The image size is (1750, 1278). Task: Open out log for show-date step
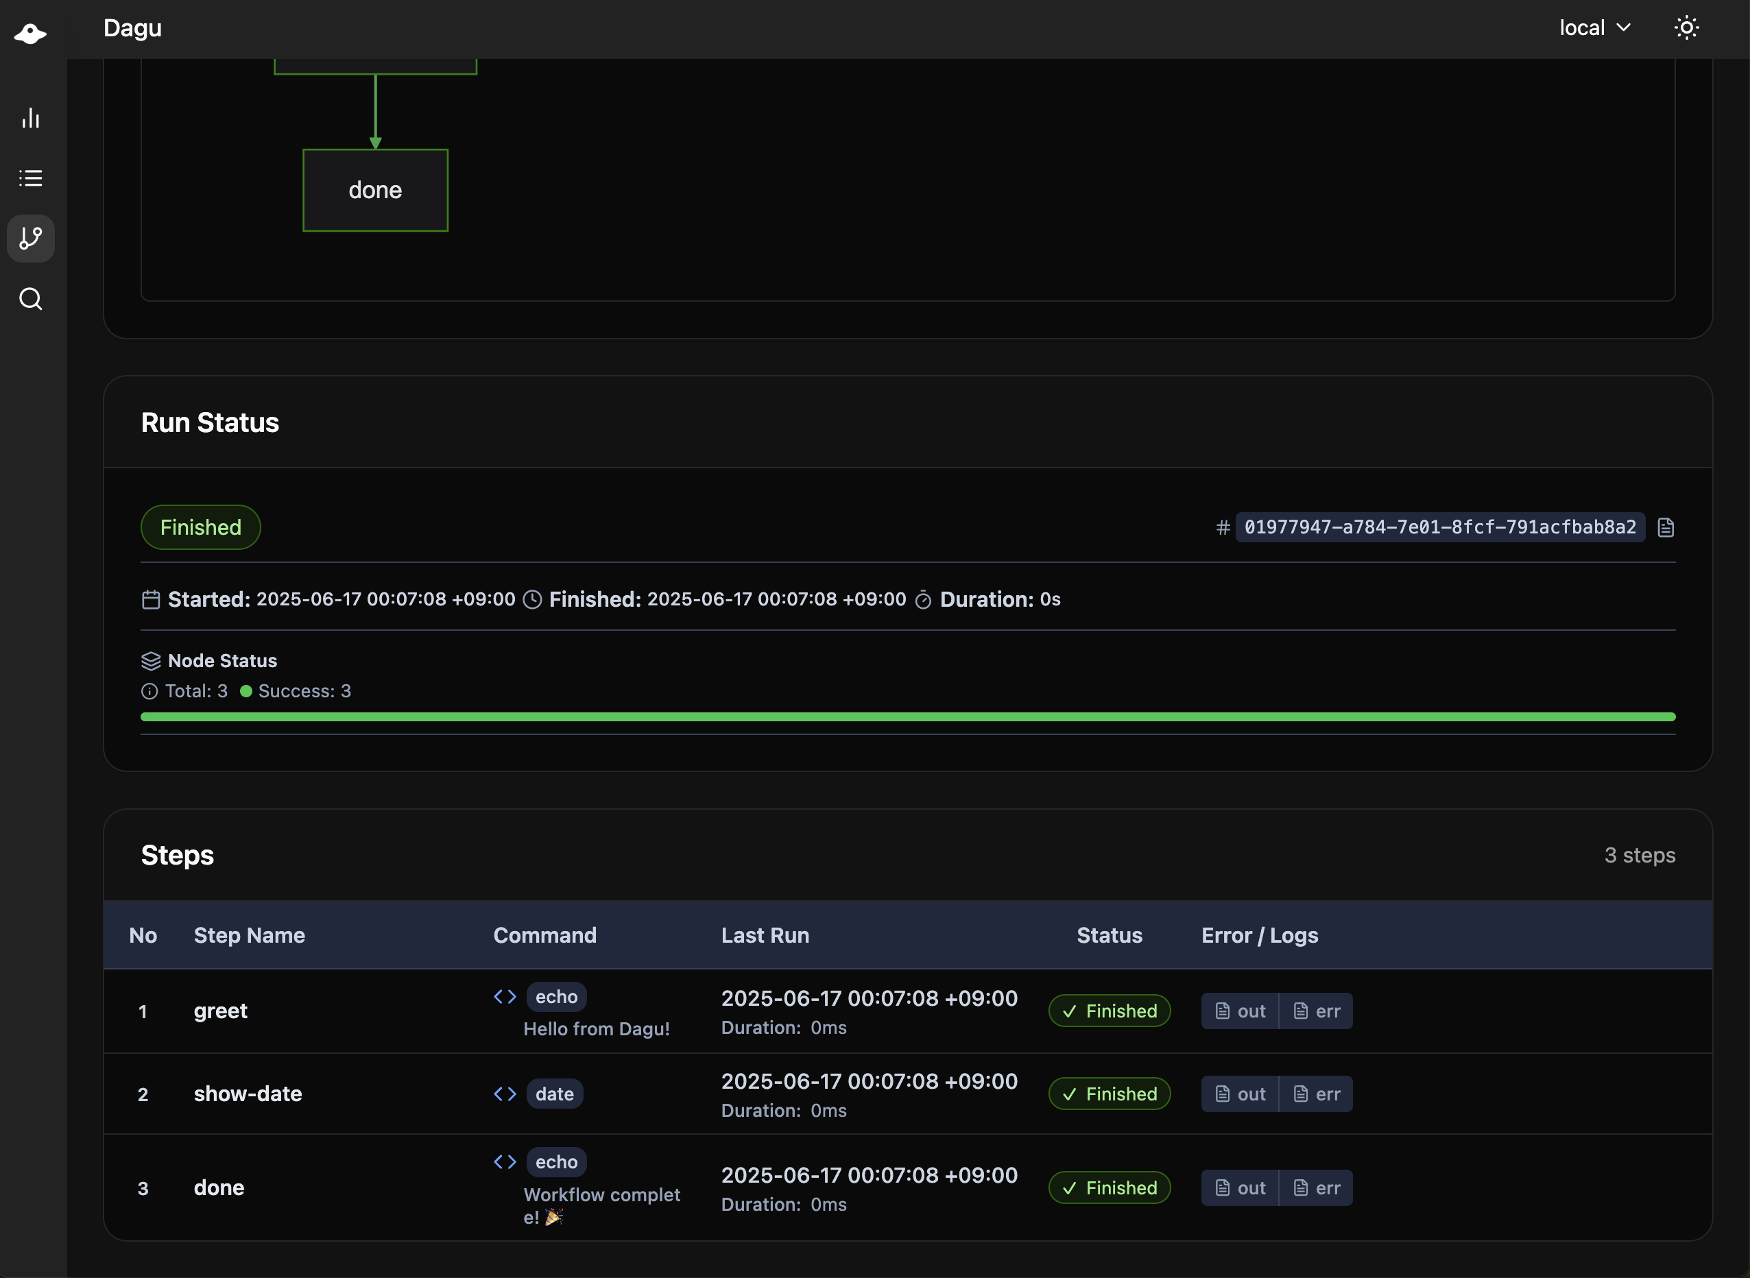(1240, 1094)
